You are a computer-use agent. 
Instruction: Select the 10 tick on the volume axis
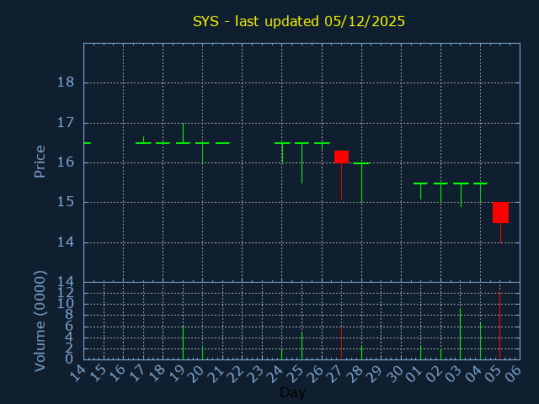click(x=66, y=303)
